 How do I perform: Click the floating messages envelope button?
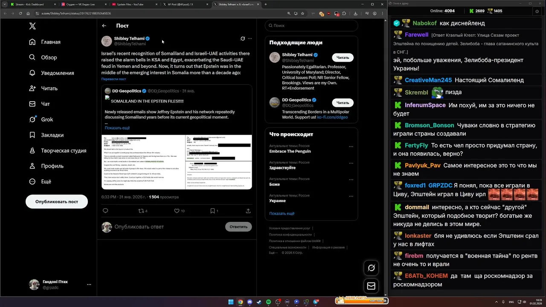coord(371,286)
